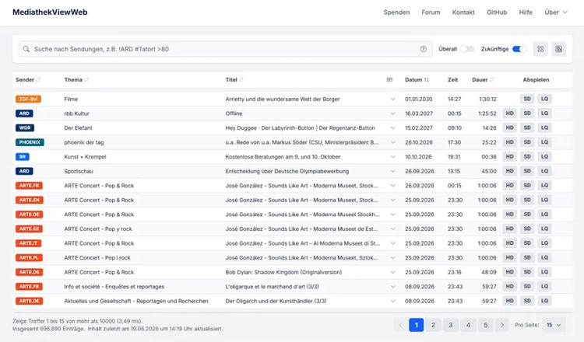Image resolution: width=584 pixels, height=342 pixels.
Task: Play phoenix der tag in HD
Action: tap(509, 142)
